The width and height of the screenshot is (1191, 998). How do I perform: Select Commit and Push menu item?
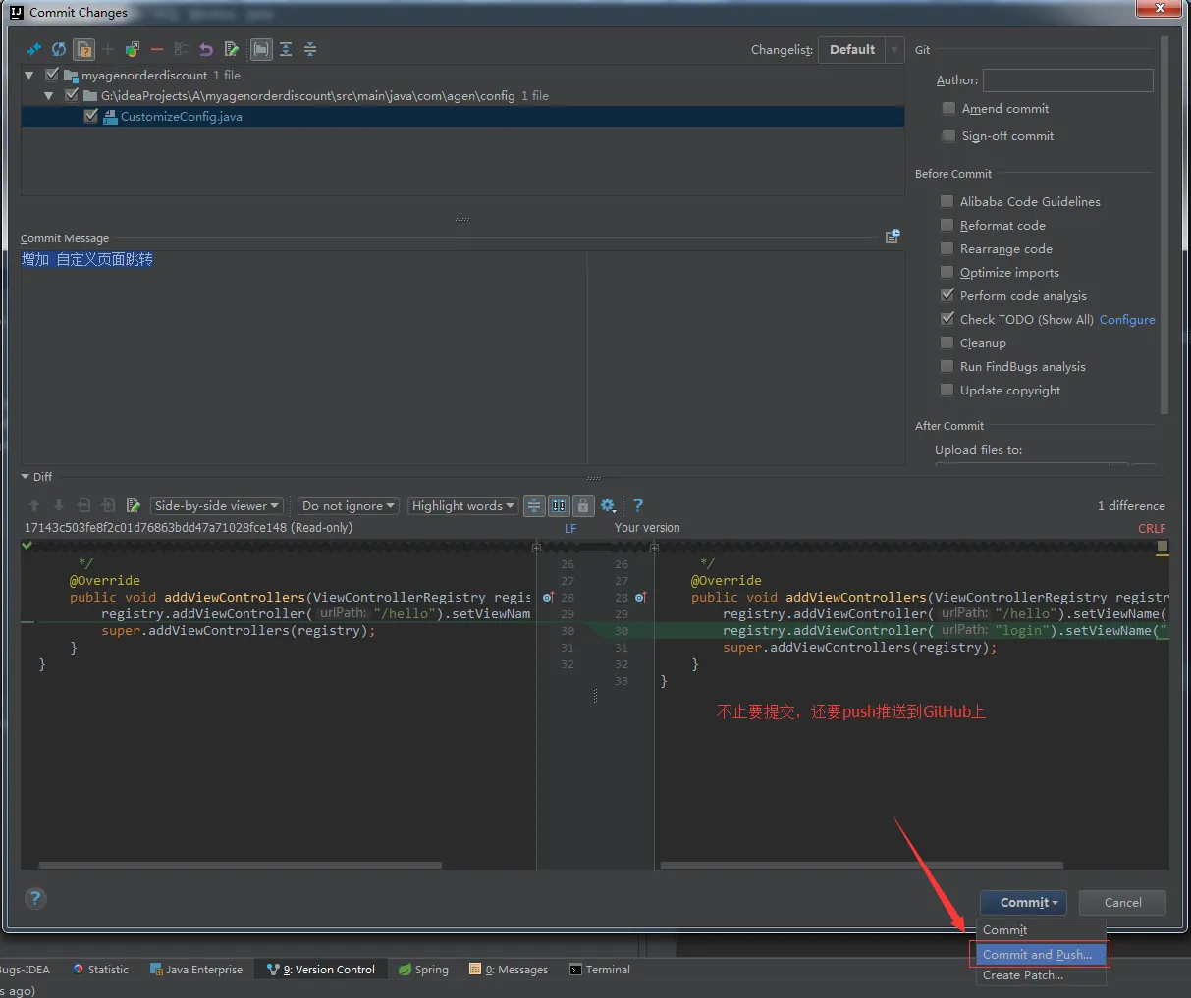[x=1037, y=954]
